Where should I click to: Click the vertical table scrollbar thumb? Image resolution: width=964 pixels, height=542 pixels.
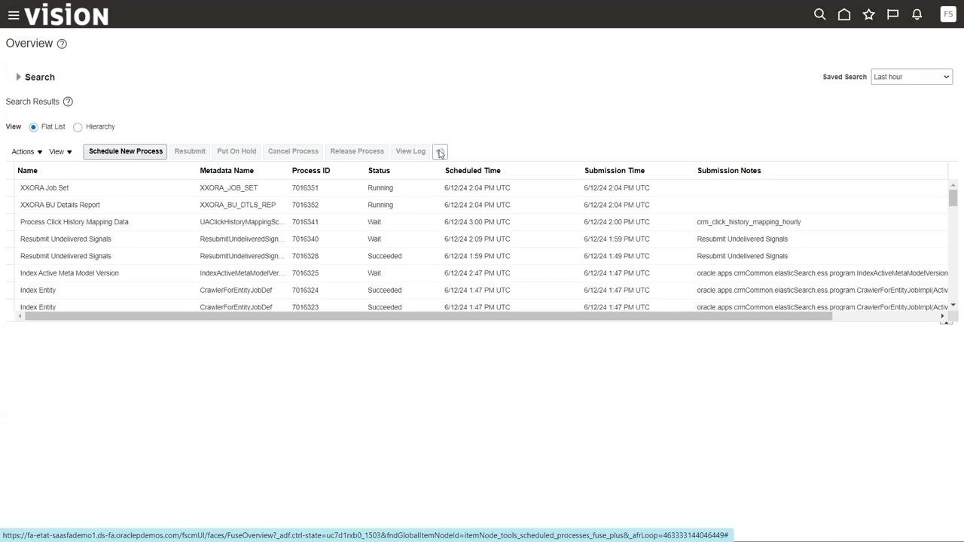pyautogui.click(x=953, y=198)
